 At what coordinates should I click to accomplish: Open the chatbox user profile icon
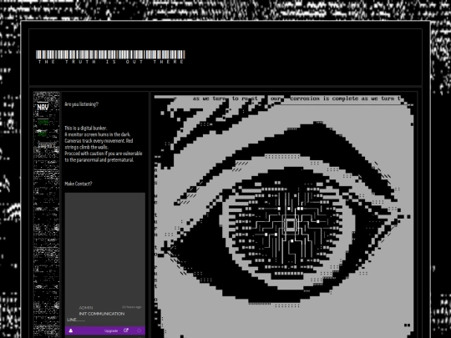click(71, 330)
